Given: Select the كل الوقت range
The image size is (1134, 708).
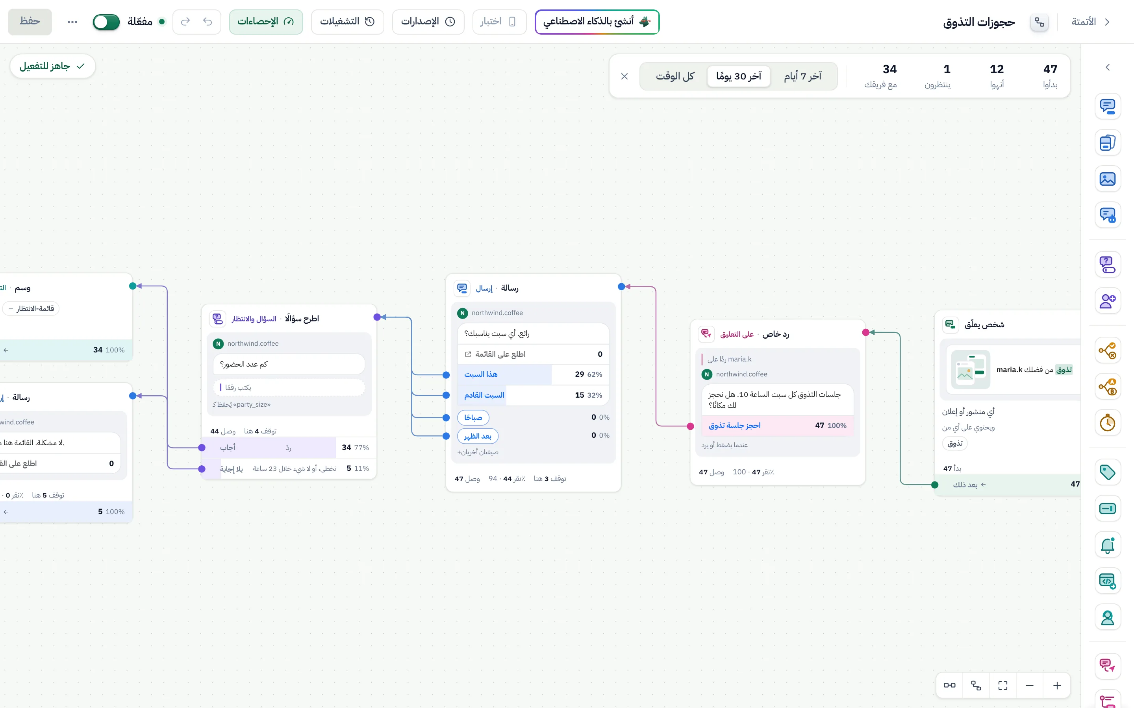Looking at the screenshot, I should [x=675, y=76].
